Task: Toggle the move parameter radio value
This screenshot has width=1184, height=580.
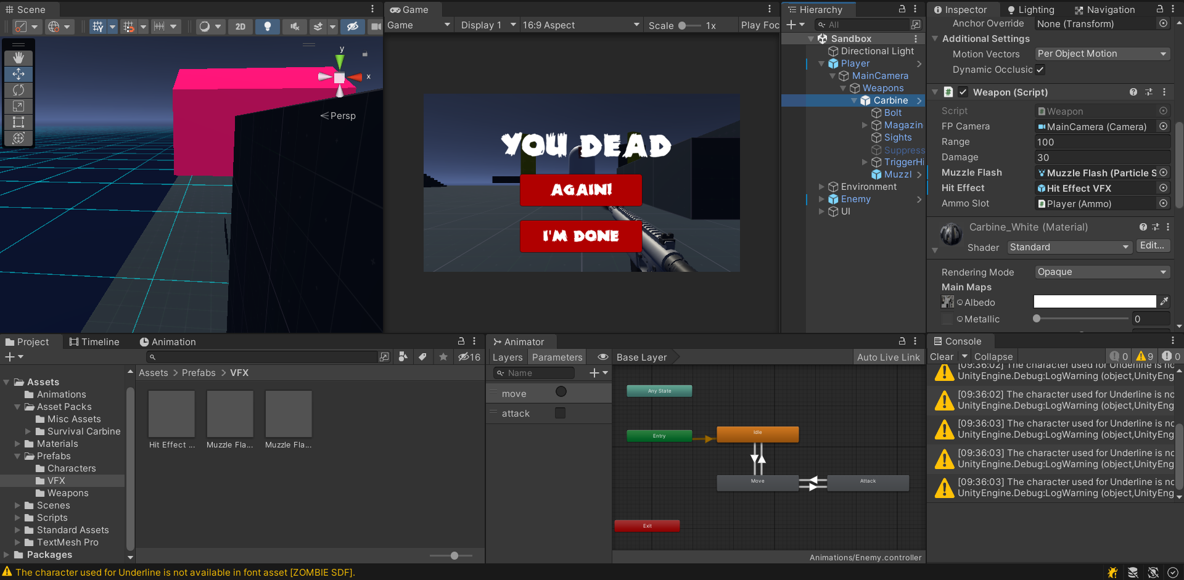Action: (561, 392)
